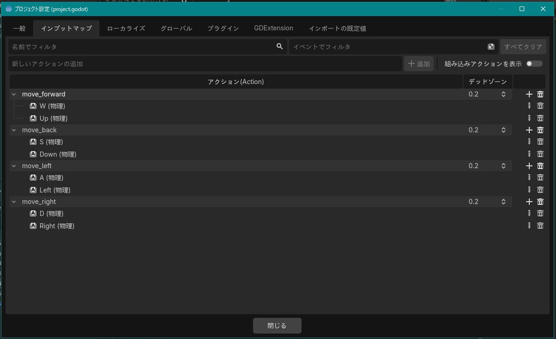Edit the D (物理) key event

(529, 213)
